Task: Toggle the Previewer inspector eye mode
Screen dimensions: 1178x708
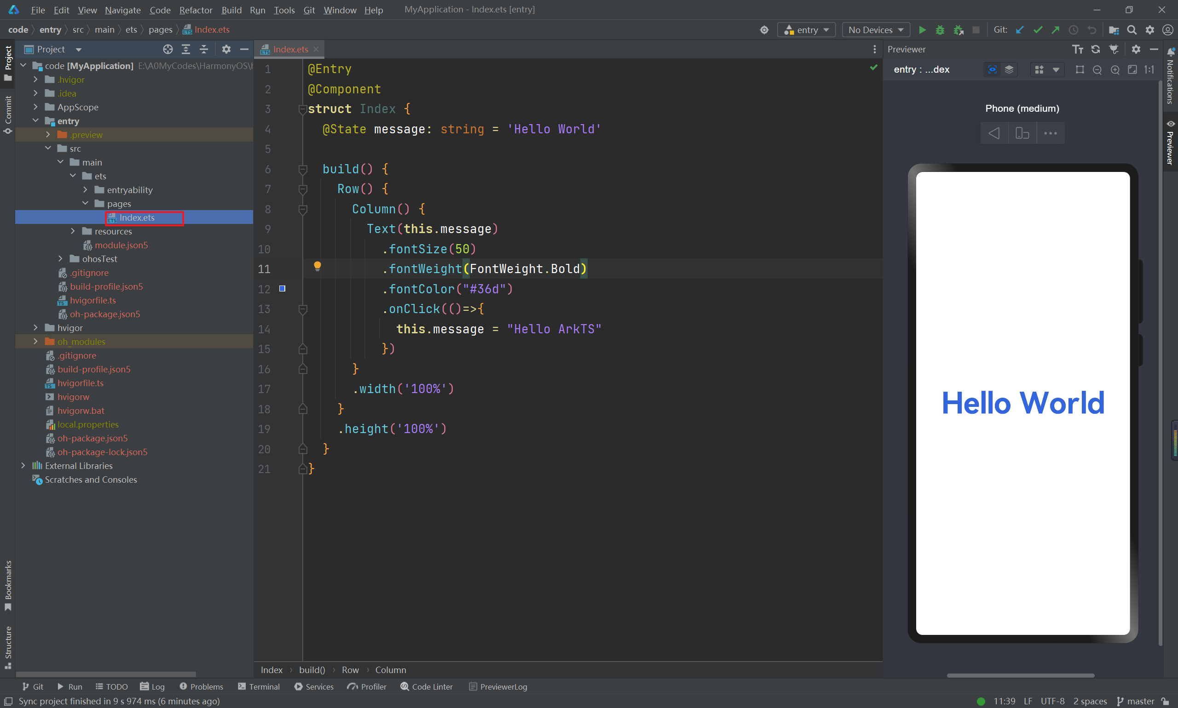Action: tap(992, 70)
